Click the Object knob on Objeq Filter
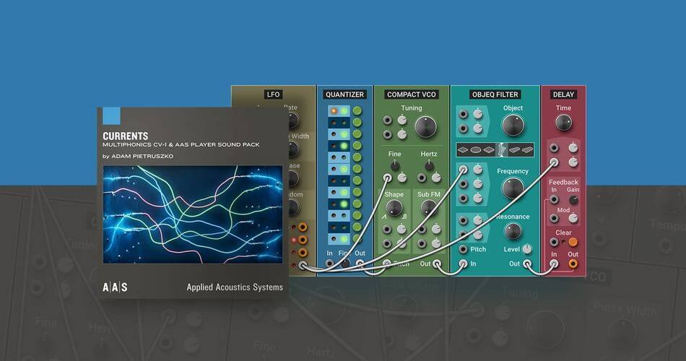This screenshot has height=361, width=686. tap(513, 126)
